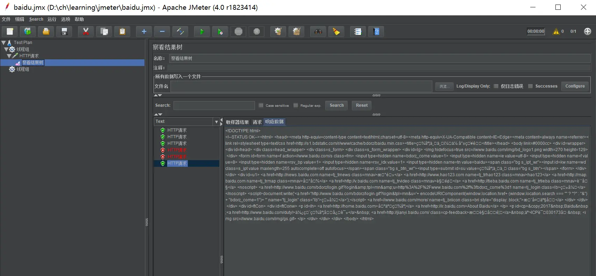Paste element with the clipboard icon

pyautogui.click(x=122, y=31)
